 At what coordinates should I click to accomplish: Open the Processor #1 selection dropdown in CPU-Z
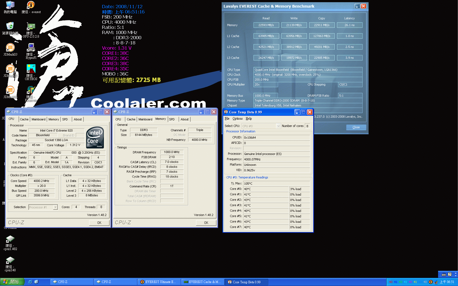[x=55, y=207]
